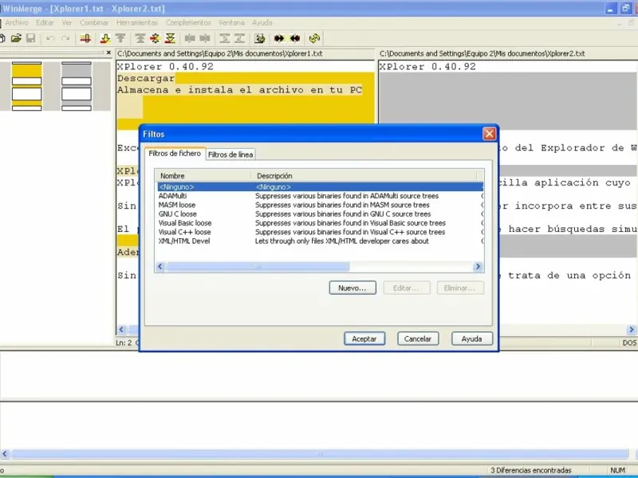Click the filter list right scroll arrow

tap(478, 267)
